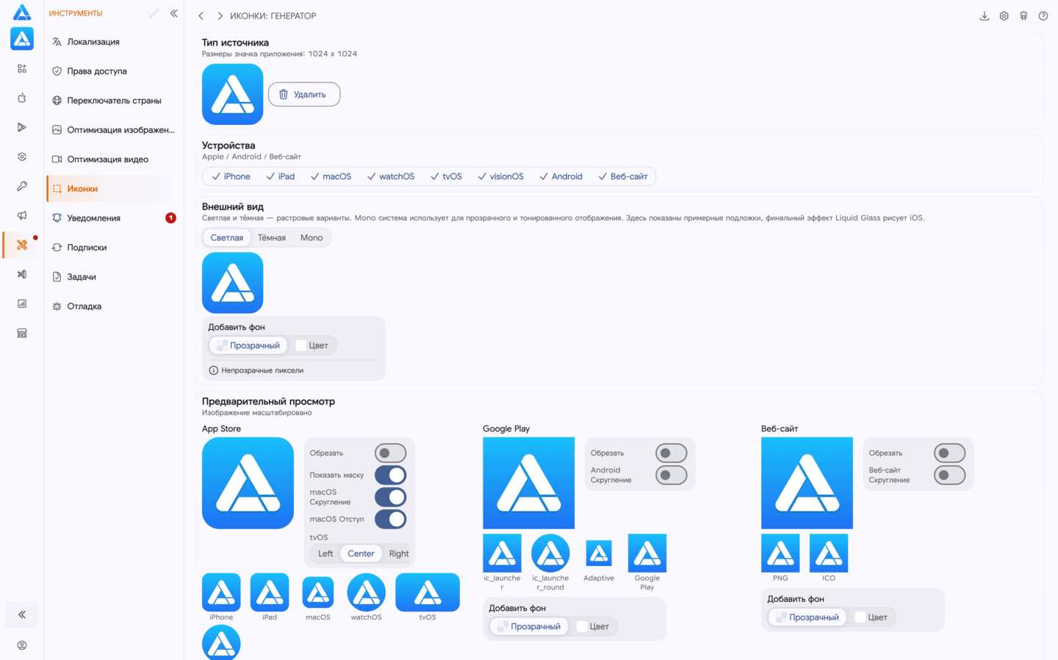Switch to the Mono appearance tab

[x=312, y=237]
